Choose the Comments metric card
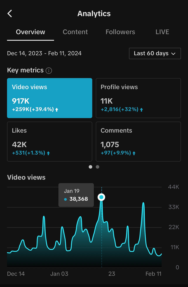Screen dimensions: 188x287 coord(138,141)
